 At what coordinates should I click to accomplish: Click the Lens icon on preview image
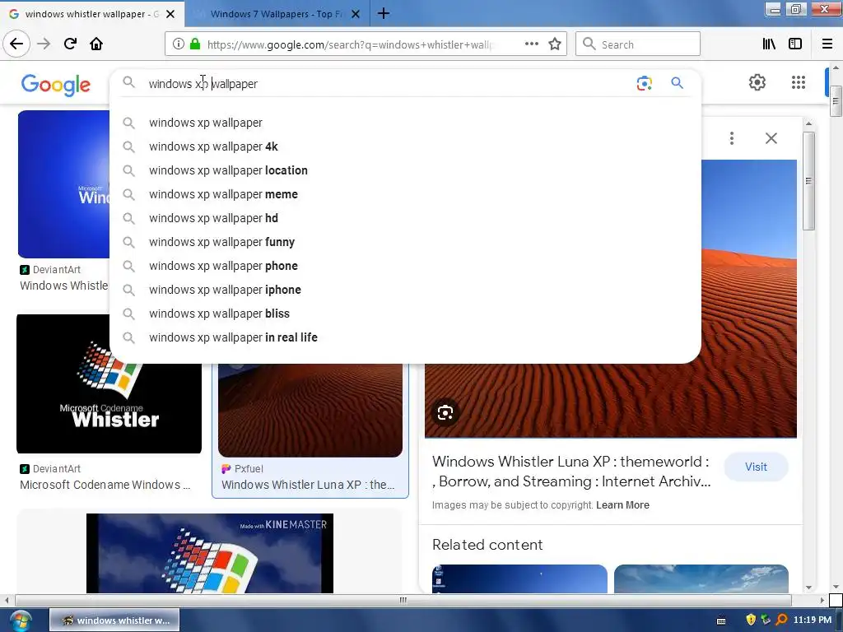point(445,413)
